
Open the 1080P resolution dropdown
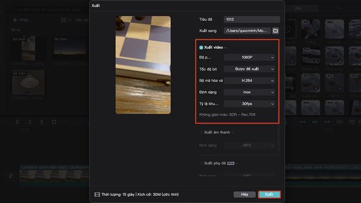(249, 57)
